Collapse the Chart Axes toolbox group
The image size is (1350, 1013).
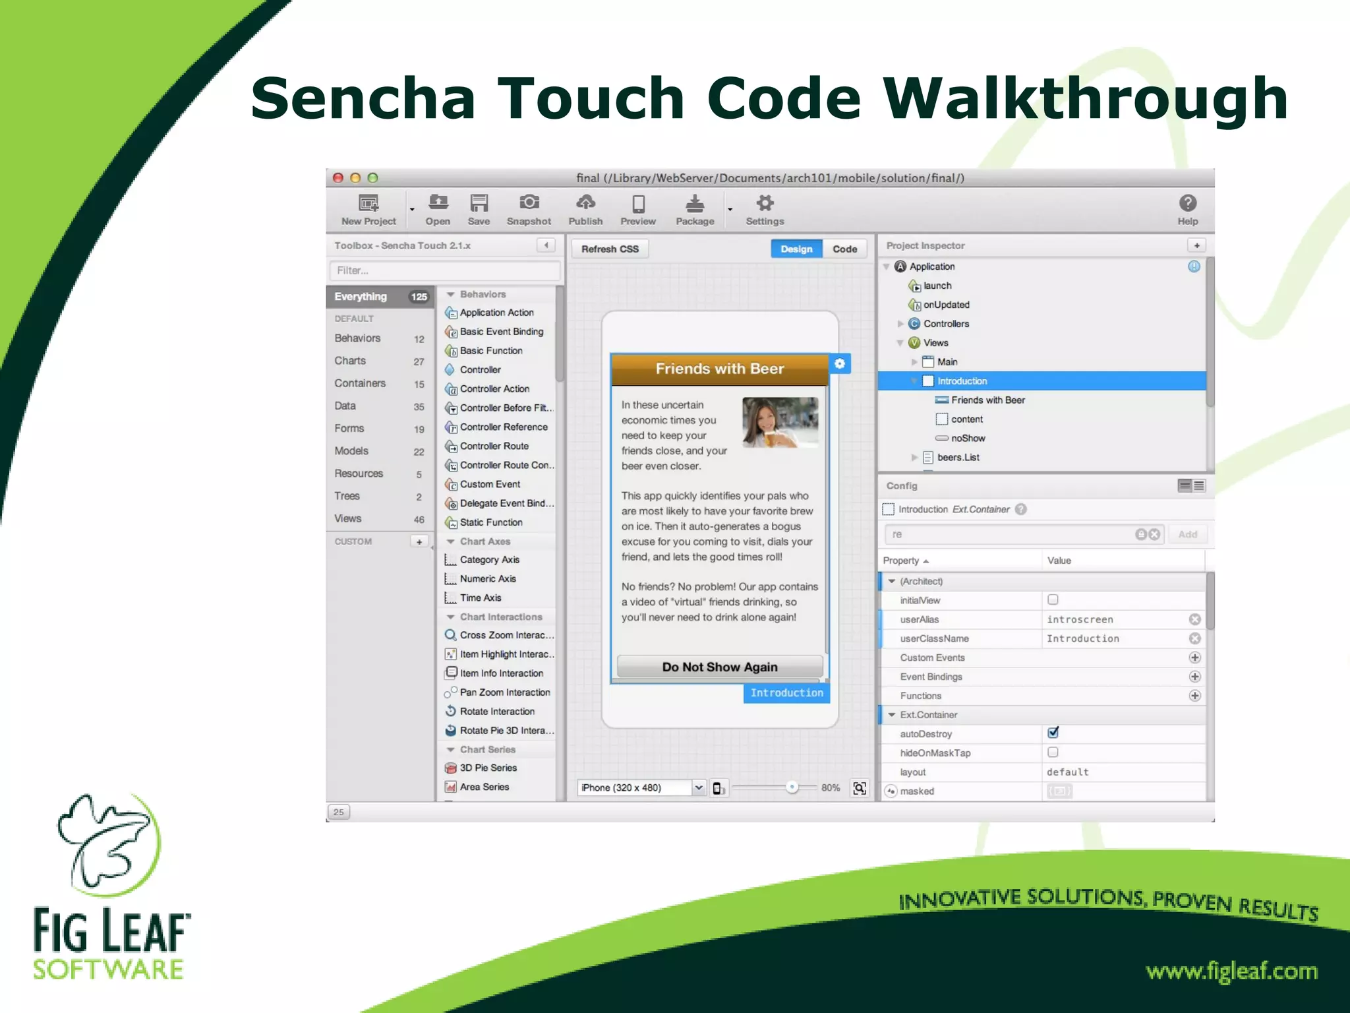pos(451,541)
